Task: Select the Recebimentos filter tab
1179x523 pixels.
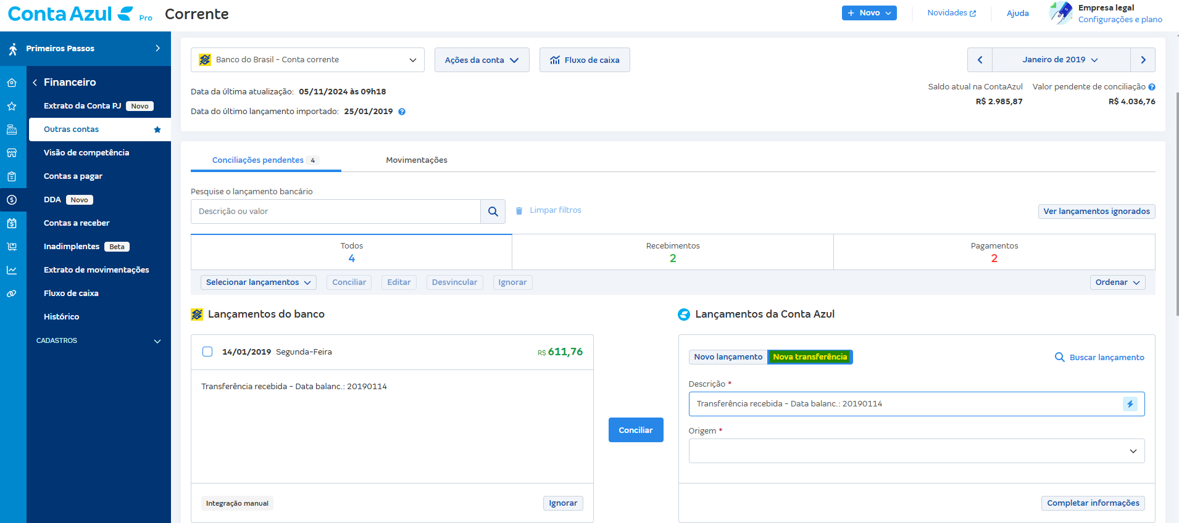Action: tap(673, 252)
